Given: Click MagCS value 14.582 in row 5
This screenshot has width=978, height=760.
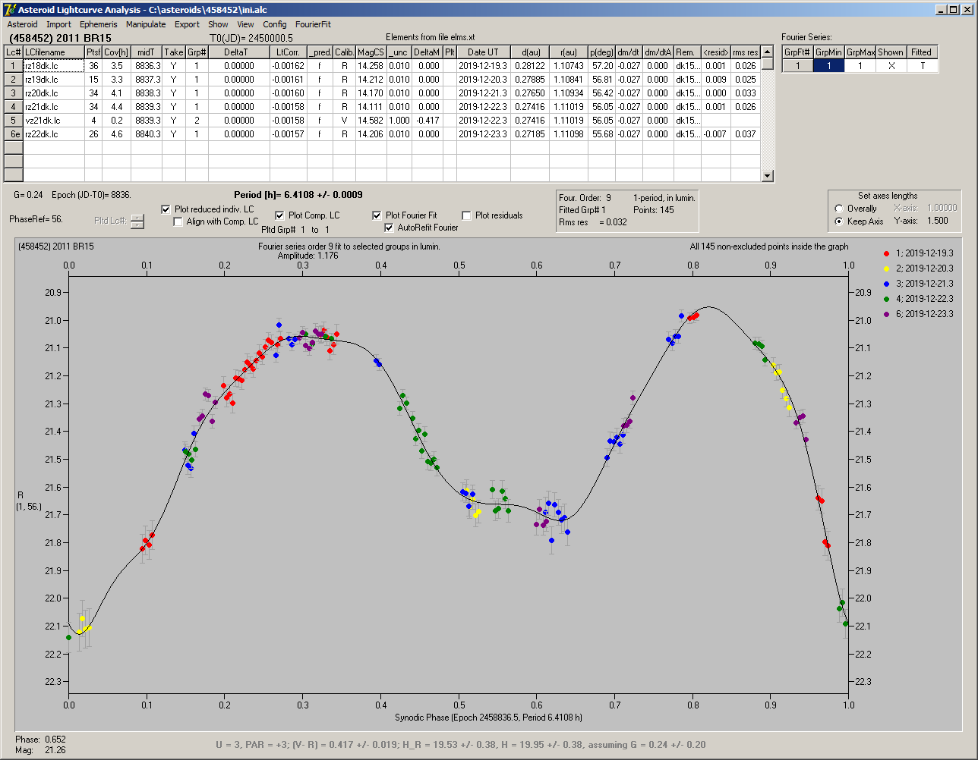Looking at the screenshot, I should (x=371, y=121).
